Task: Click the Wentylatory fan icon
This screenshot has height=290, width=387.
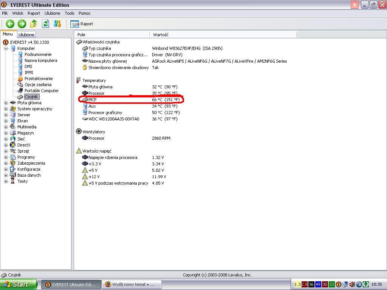Action: (x=79, y=131)
